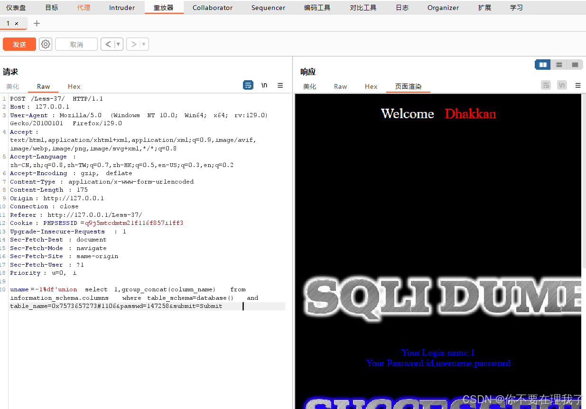Click the Accept-Encoding: gzip, deflate line
This screenshot has height=409, width=586.
pos(71,173)
